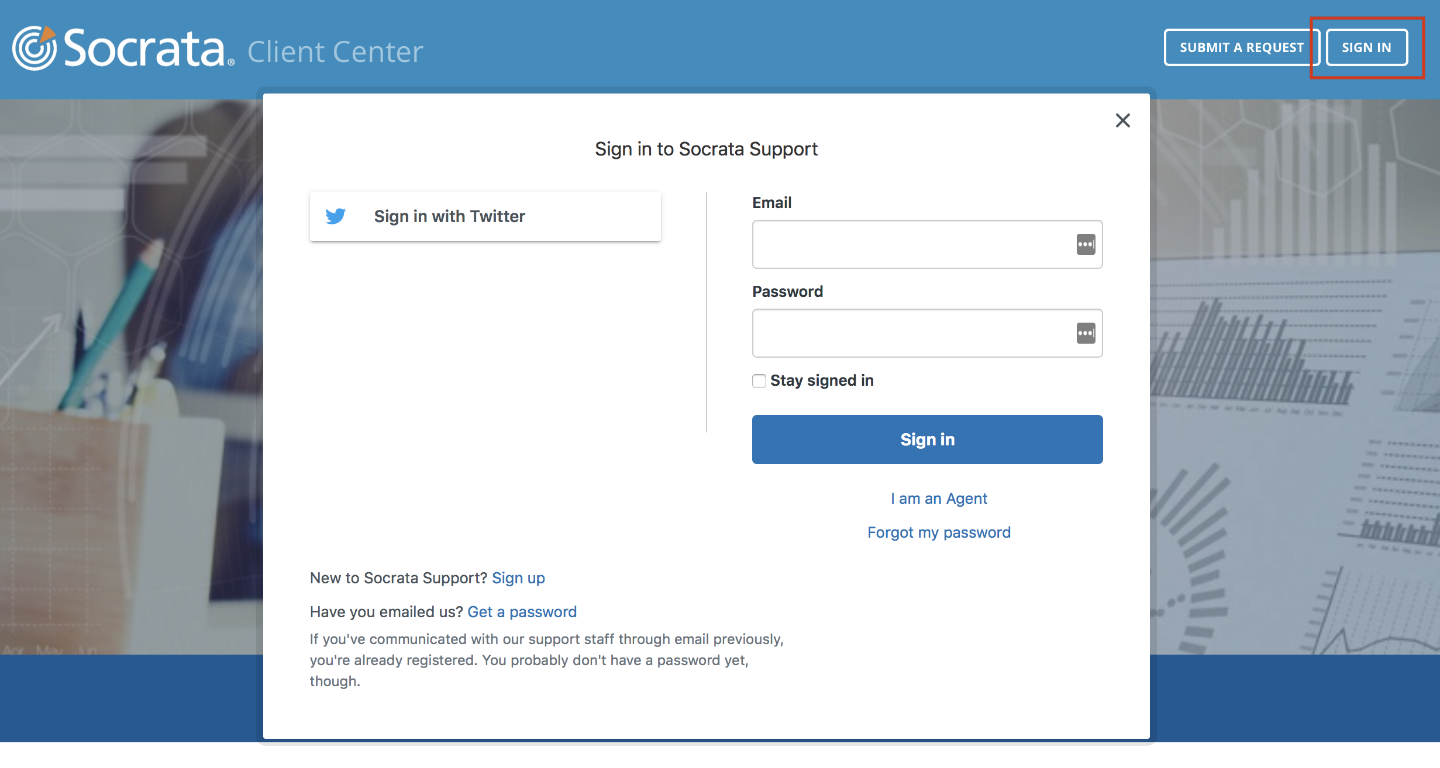1440x768 pixels.
Task: Tick the Stay signed in checkbox
Action: click(x=759, y=381)
